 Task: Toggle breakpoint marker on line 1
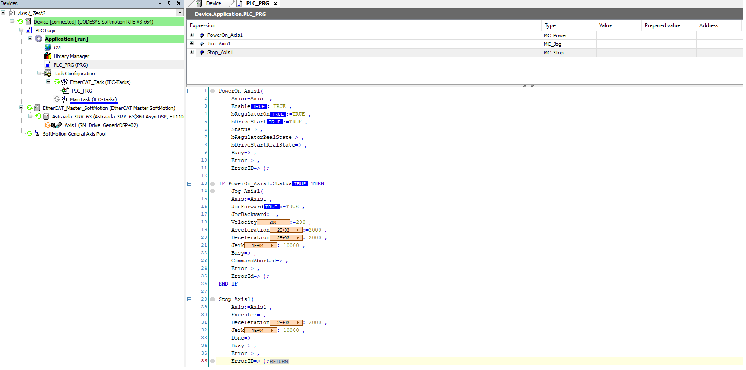(x=212, y=91)
